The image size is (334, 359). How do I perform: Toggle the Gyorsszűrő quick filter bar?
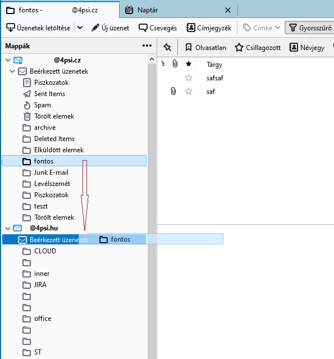tap(310, 28)
